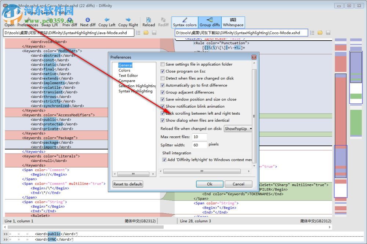Toggle Group adjacent differences checkbox

tap(163, 92)
